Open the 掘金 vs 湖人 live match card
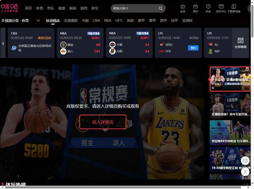This screenshot has width=254, height=189. 80,43
